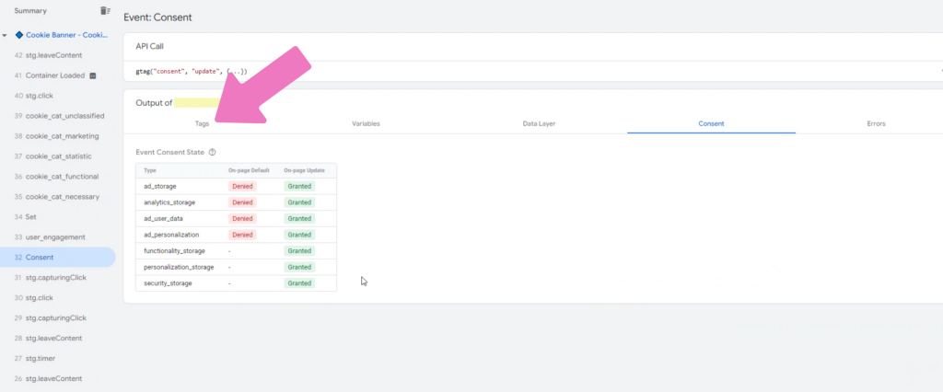Collapse the Cookie Banner event tree arrow
943x392 pixels.
click(x=6, y=36)
